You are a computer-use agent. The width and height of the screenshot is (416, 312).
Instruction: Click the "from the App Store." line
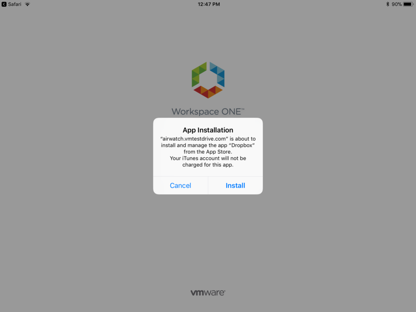[x=208, y=152]
